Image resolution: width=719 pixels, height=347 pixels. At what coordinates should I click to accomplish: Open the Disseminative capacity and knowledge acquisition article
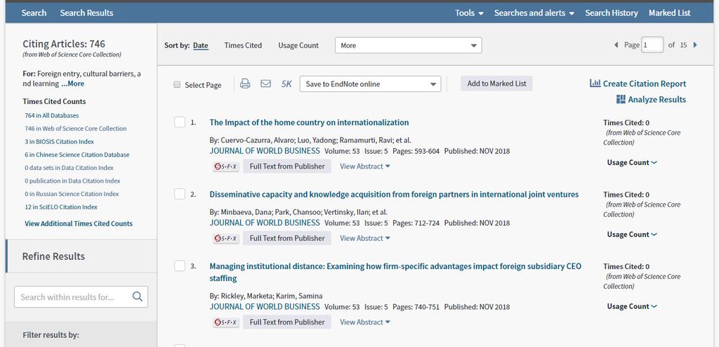tap(394, 195)
